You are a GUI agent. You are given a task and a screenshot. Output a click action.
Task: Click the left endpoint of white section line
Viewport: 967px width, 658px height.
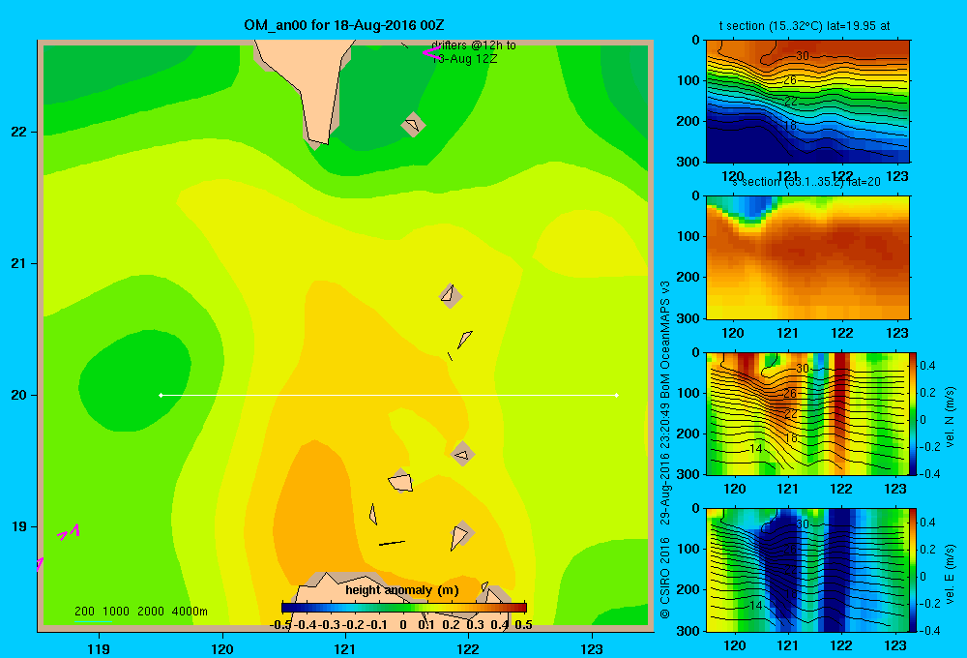[161, 395]
